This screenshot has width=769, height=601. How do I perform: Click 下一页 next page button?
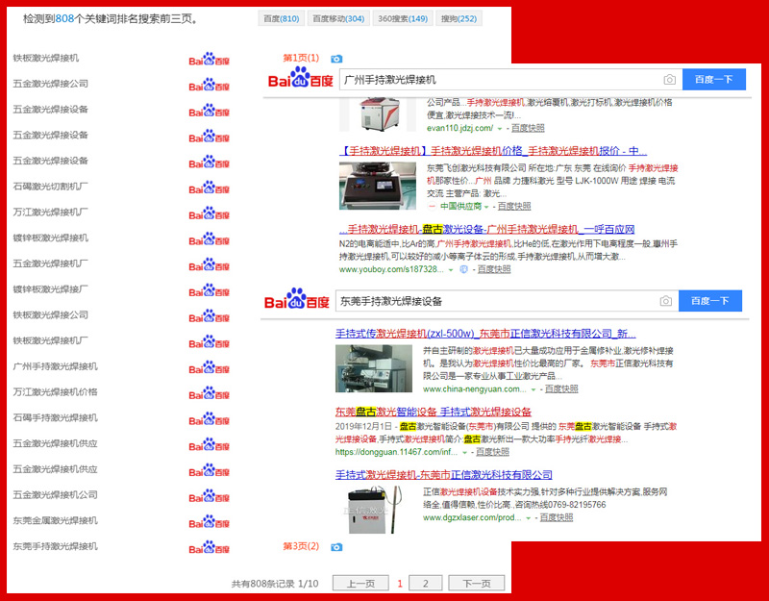(477, 584)
